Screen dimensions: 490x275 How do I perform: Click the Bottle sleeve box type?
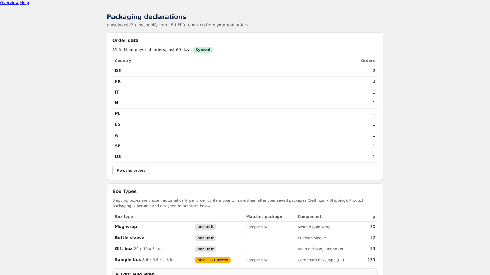130,238
